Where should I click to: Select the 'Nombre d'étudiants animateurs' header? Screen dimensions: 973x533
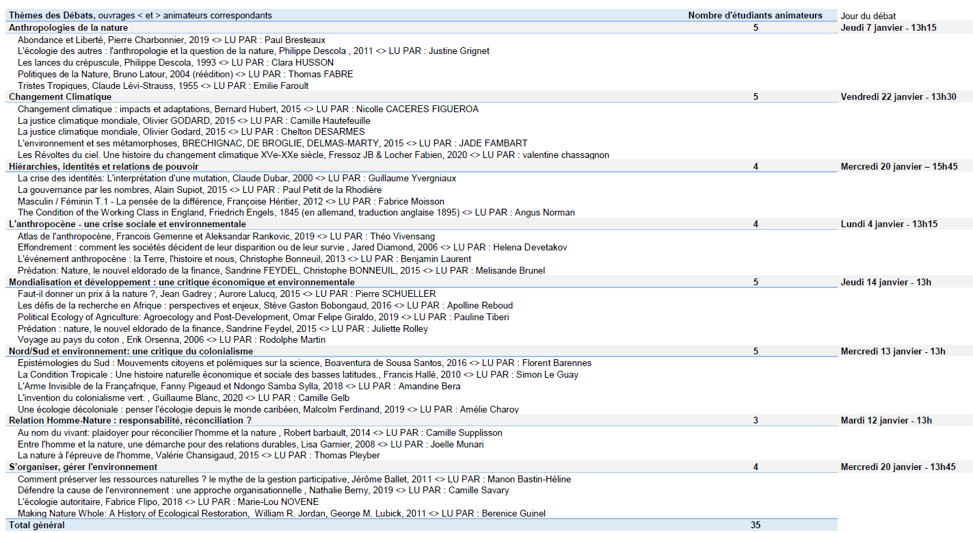click(x=755, y=16)
